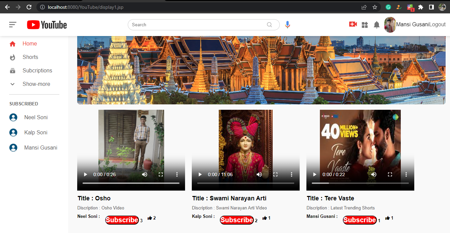Screen dimensions: 450x233
Task: Mute the Swami Narayan Arti video
Action: click(x=259, y=174)
